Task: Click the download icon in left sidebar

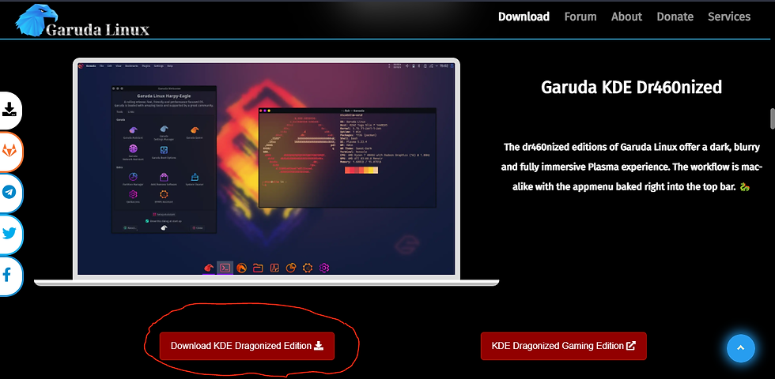Action: [9, 110]
